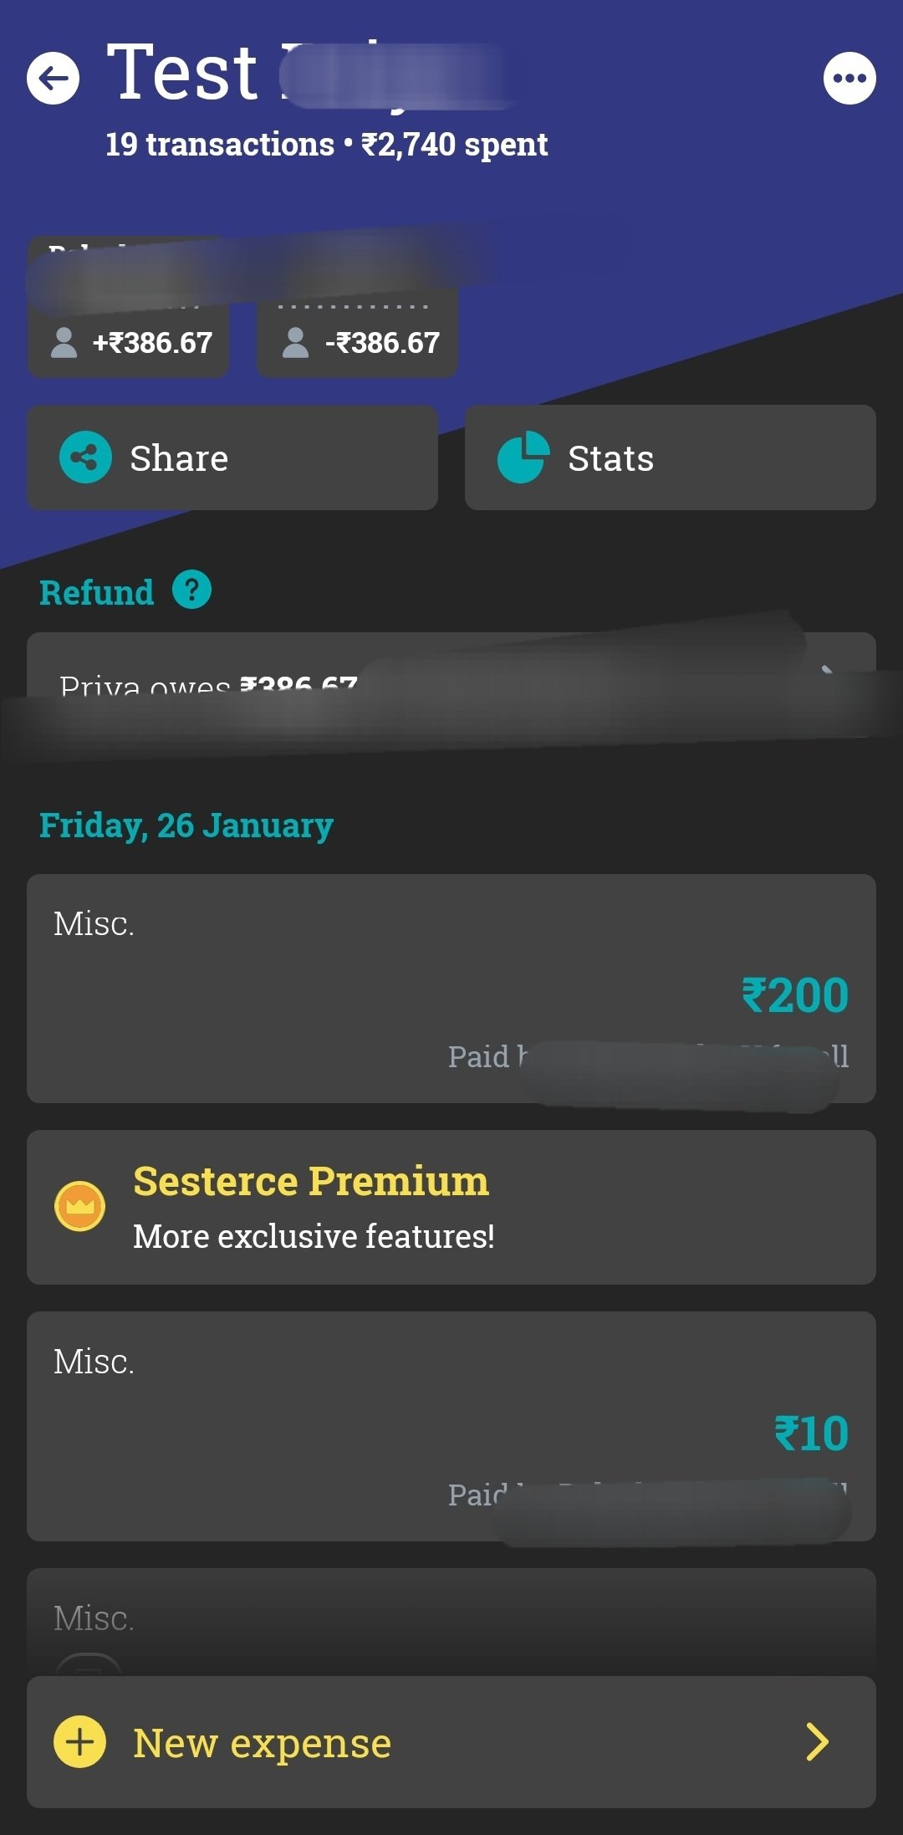The image size is (903, 1835).
Task: Tap the pie chart Stats icon
Action: 523,457
